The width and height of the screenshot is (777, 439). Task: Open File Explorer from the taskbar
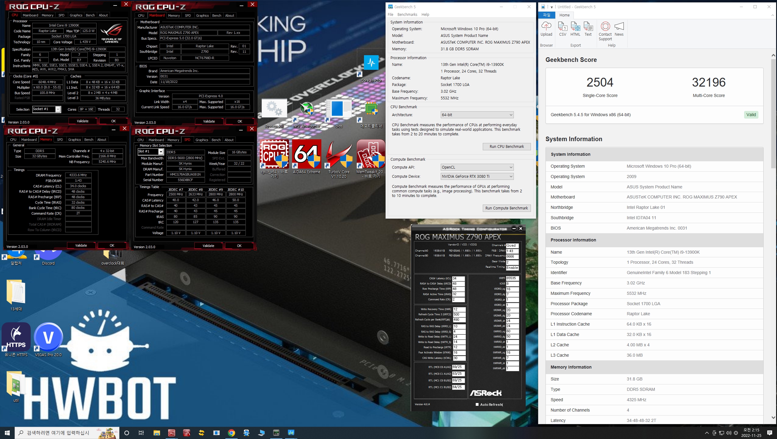157,433
